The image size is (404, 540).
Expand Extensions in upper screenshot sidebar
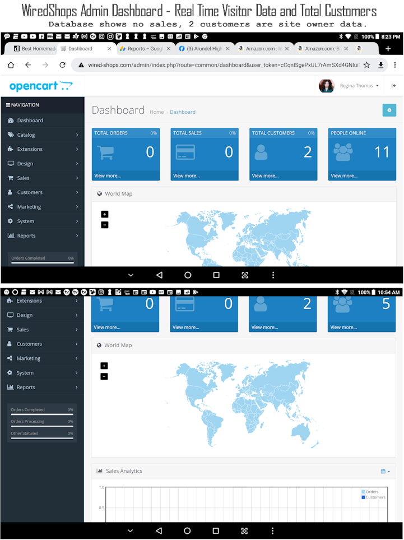pyautogui.click(x=43, y=149)
